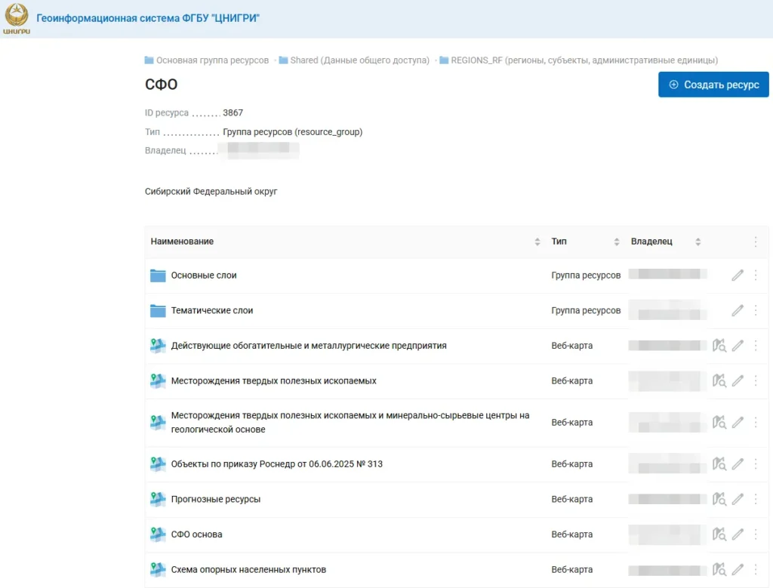The image size is (773, 588).
Task: Open more actions menu for Тематические слои
Action: [x=756, y=310]
